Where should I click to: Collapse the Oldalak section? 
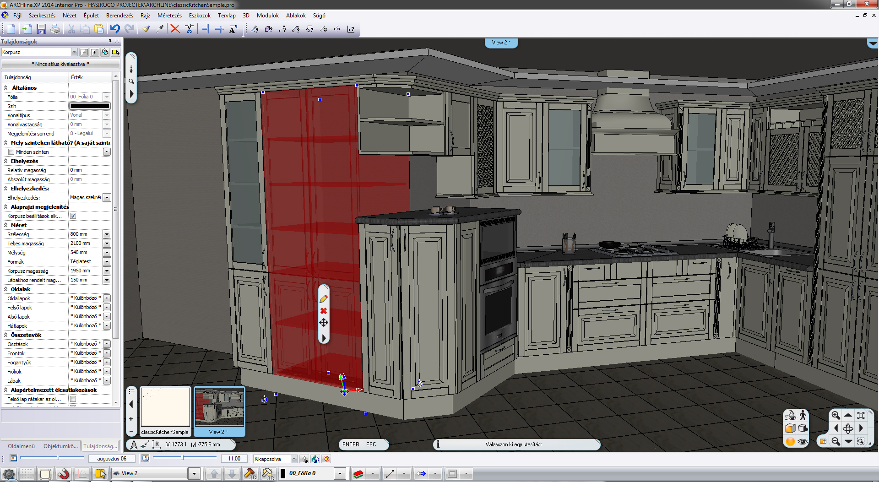pos(6,289)
